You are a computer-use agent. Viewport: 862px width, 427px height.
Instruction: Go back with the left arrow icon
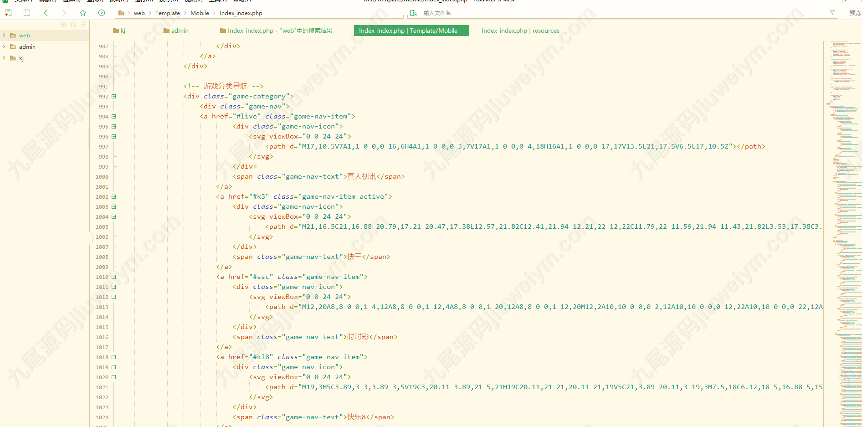click(46, 13)
